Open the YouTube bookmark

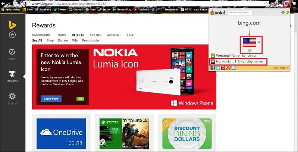pos(141,9)
